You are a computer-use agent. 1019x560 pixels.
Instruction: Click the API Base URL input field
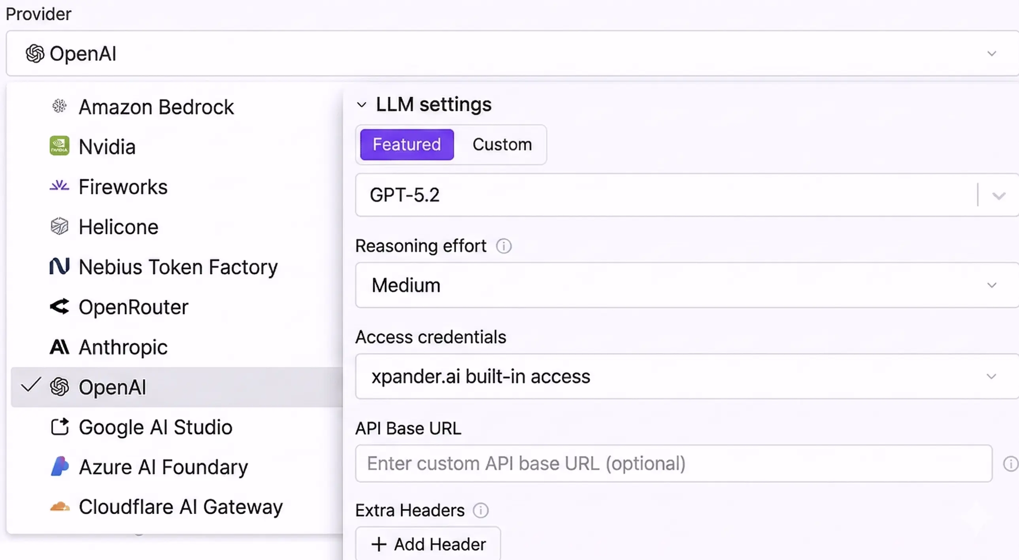click(x=673, y=464)
